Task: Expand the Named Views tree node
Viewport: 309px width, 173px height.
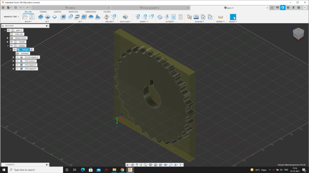Action: click(x=8, y=38)
